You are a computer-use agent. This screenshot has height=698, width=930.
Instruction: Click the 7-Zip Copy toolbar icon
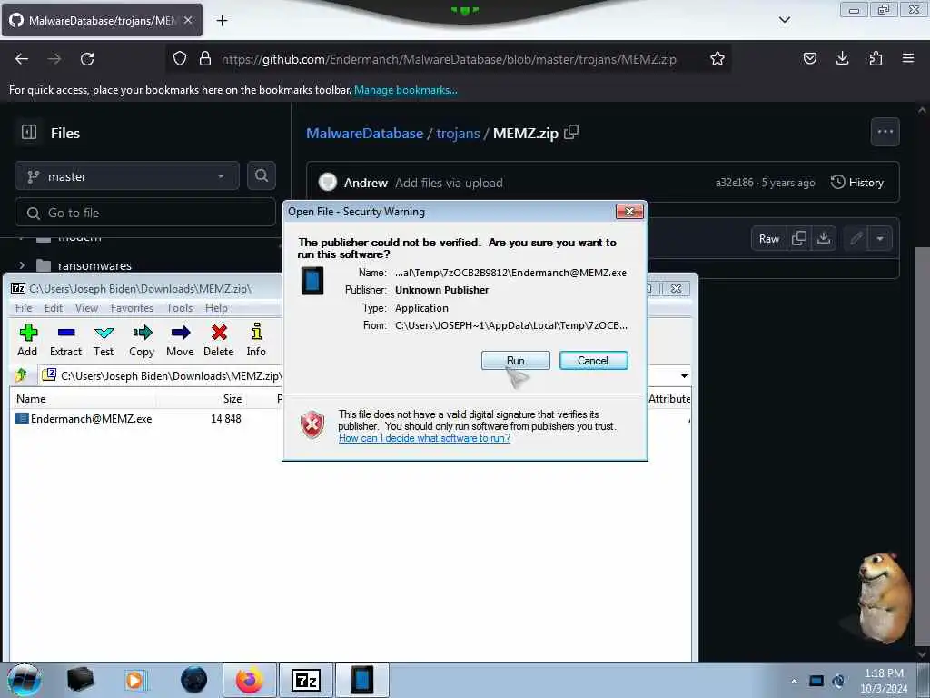tap(142, 340)
